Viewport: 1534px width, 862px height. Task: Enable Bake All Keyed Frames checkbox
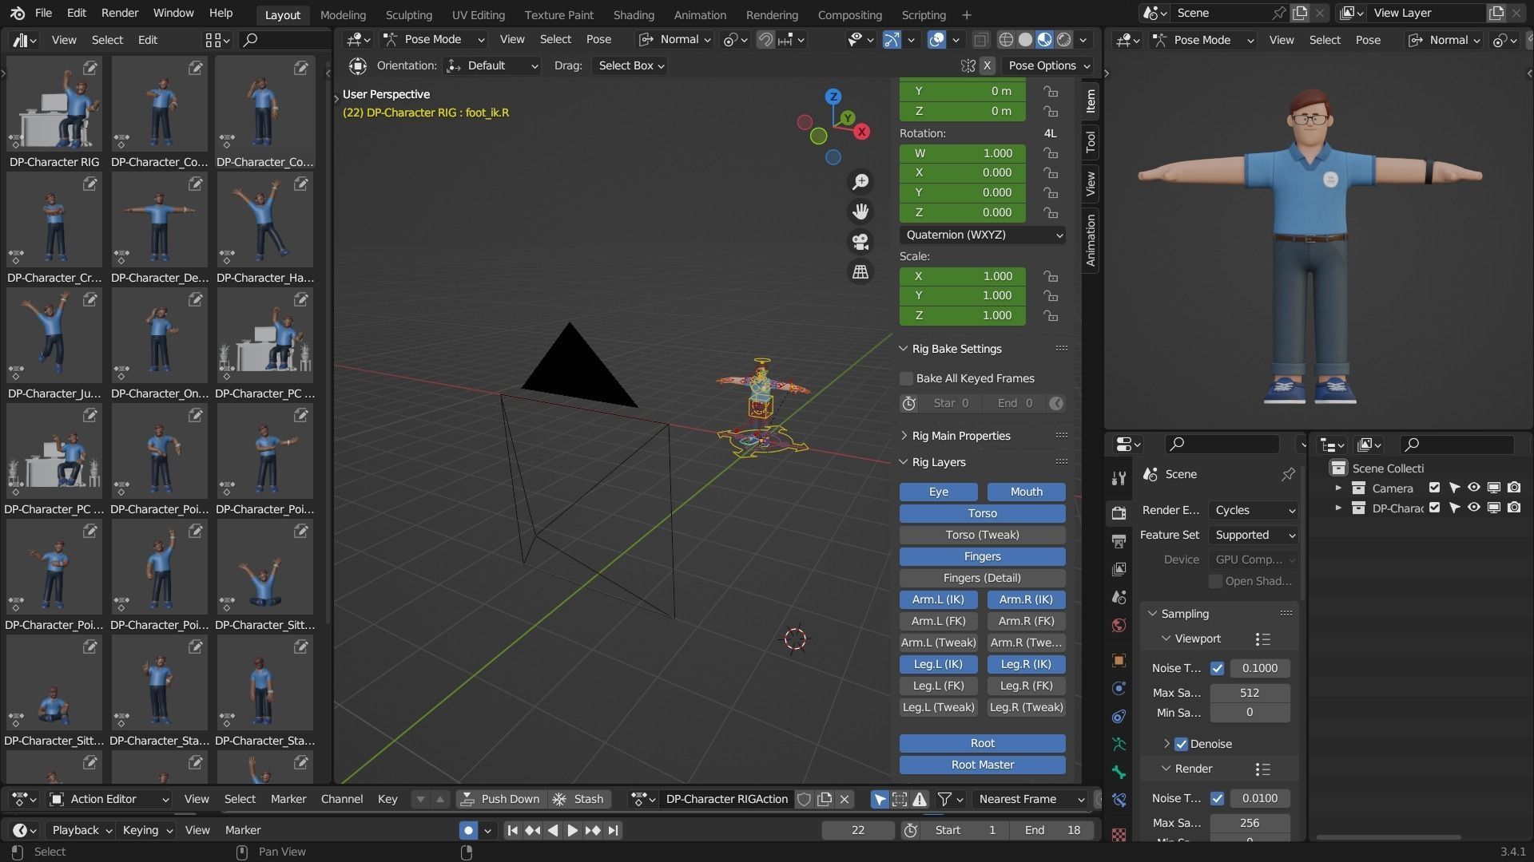(x=906, y=378)
